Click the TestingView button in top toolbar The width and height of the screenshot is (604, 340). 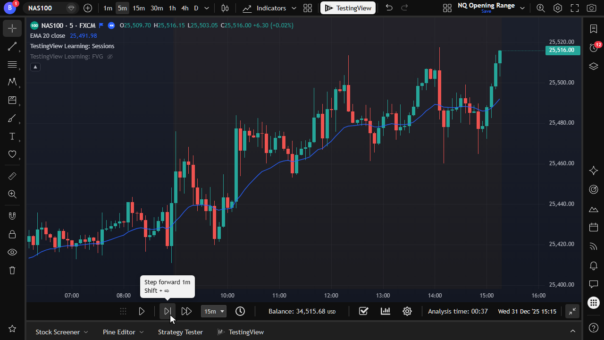348,8
